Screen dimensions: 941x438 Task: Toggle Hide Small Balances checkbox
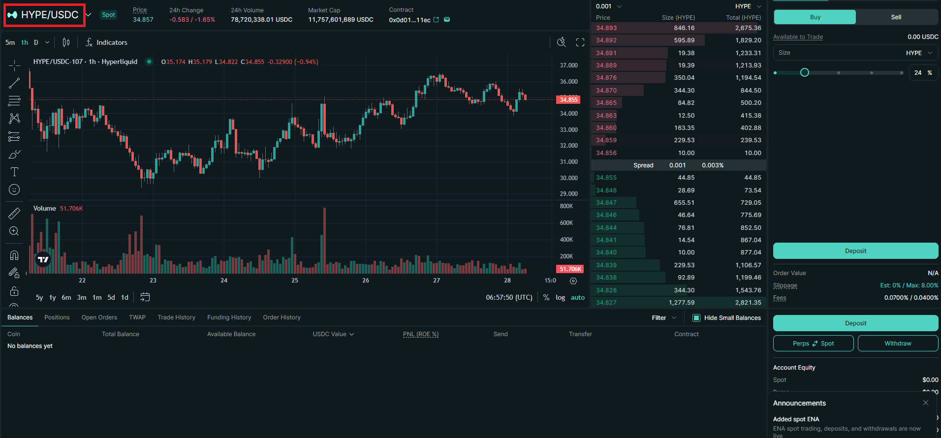coord(696,318)
